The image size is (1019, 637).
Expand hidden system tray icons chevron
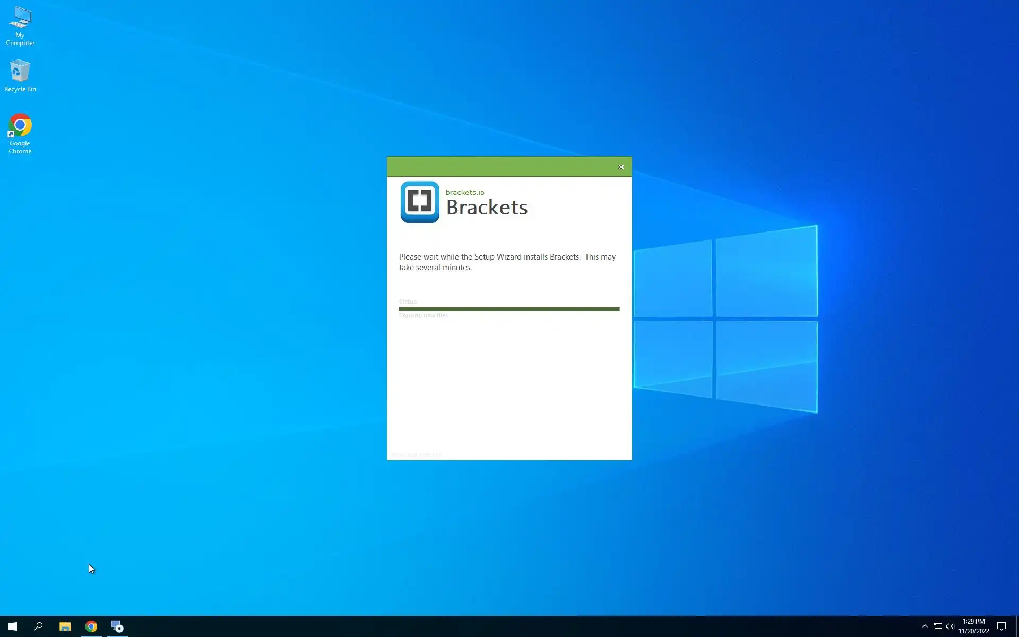pos(925,626)
